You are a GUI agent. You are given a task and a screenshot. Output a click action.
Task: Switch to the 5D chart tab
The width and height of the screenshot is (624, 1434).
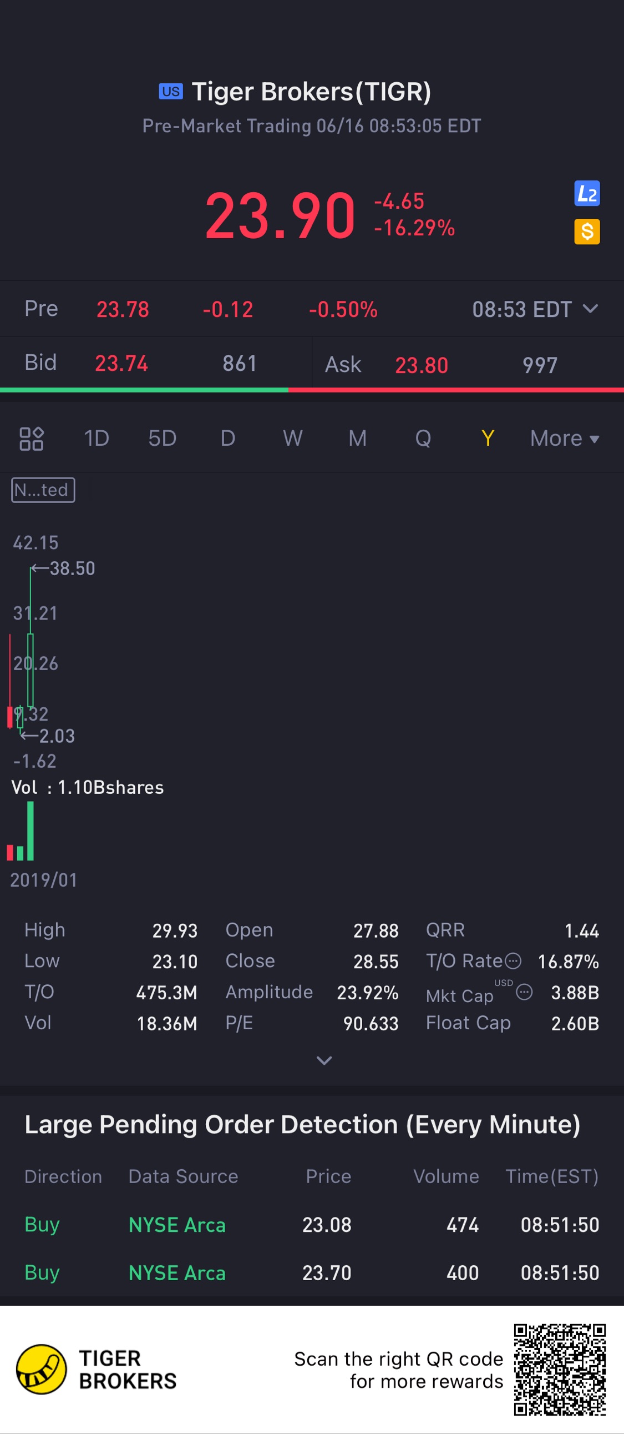(163, 439)
